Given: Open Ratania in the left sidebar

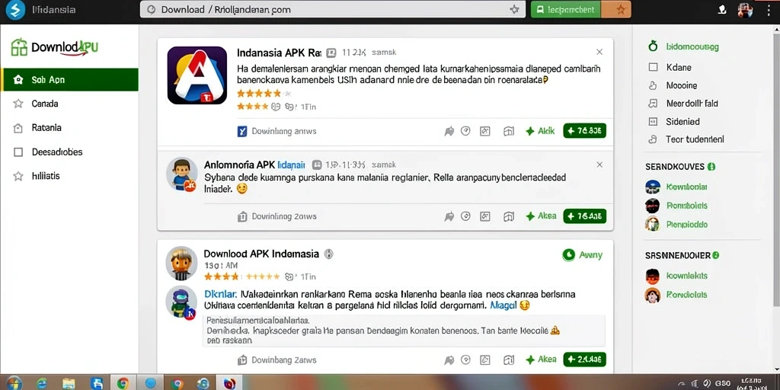Looking at the screenshot, I should 46,127.
